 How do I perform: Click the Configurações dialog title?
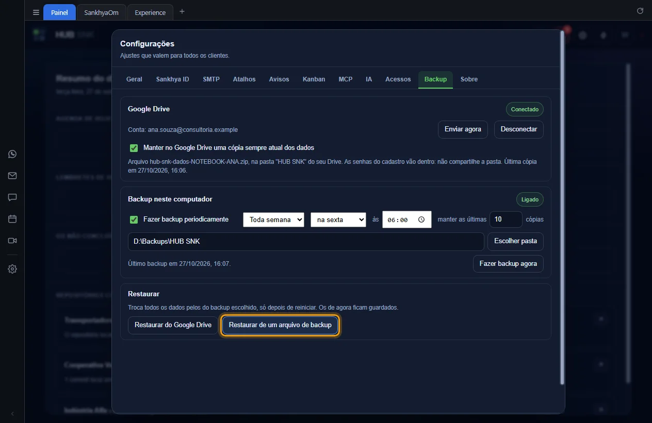[x=147, y=44]
